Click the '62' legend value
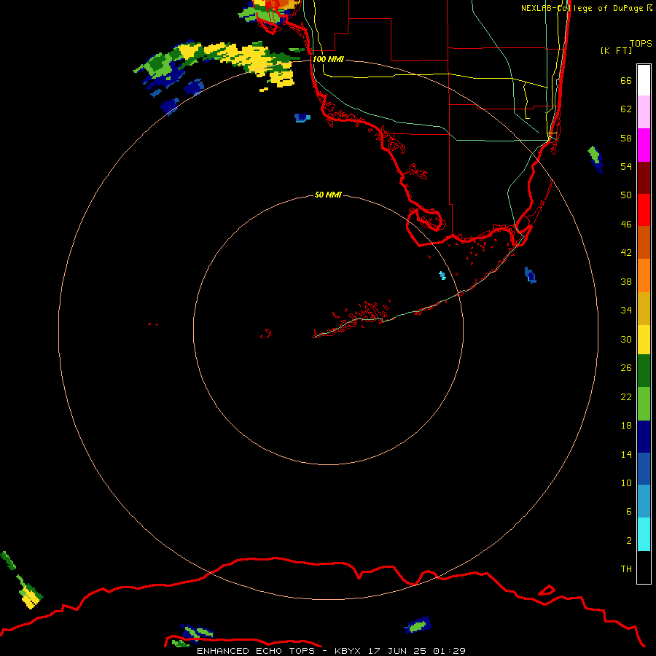 coord(626,109)
